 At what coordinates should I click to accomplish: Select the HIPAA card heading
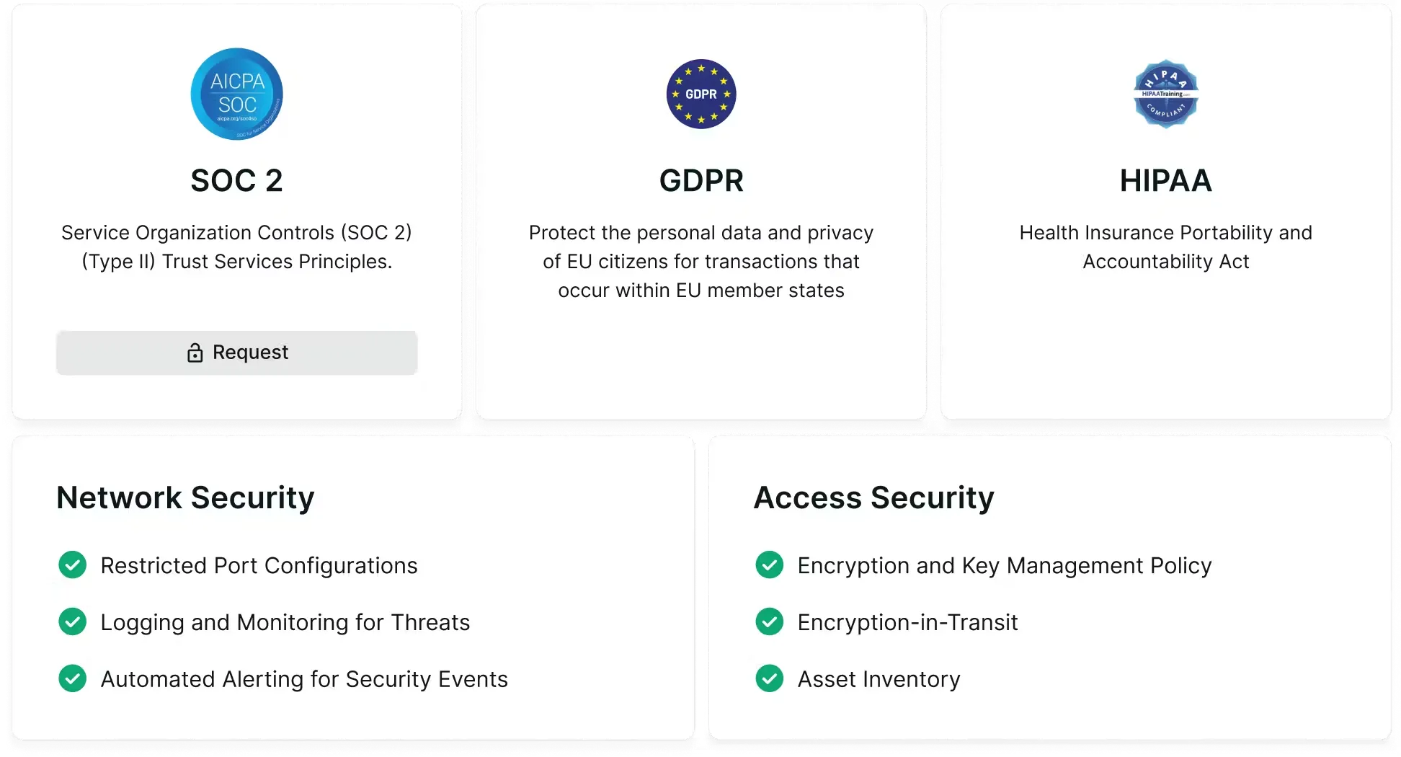(x=1165, y=180)
